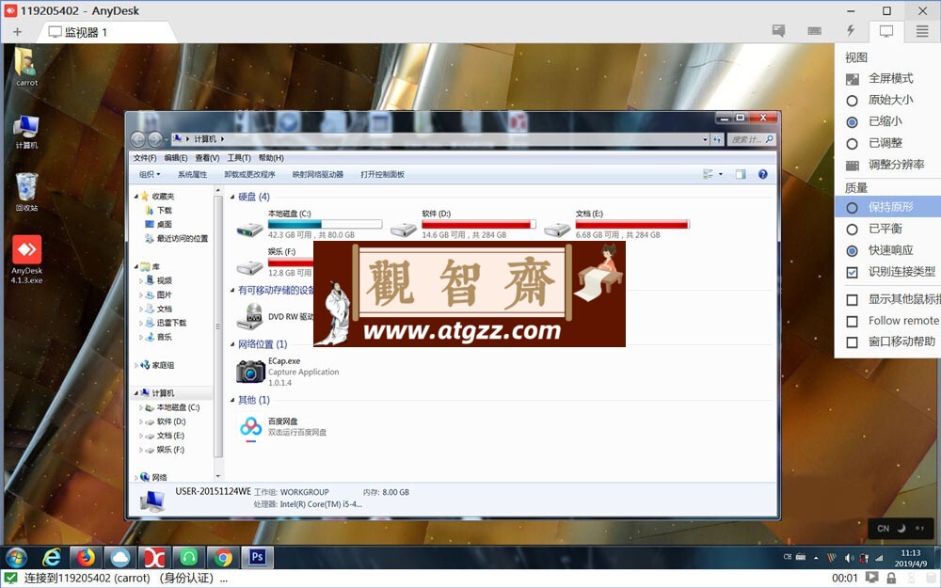Image resolution: width=941 pixels, height=588 pixels.
Task: Open 工具(T) menu in Explorer
Action: click(239, 158)
